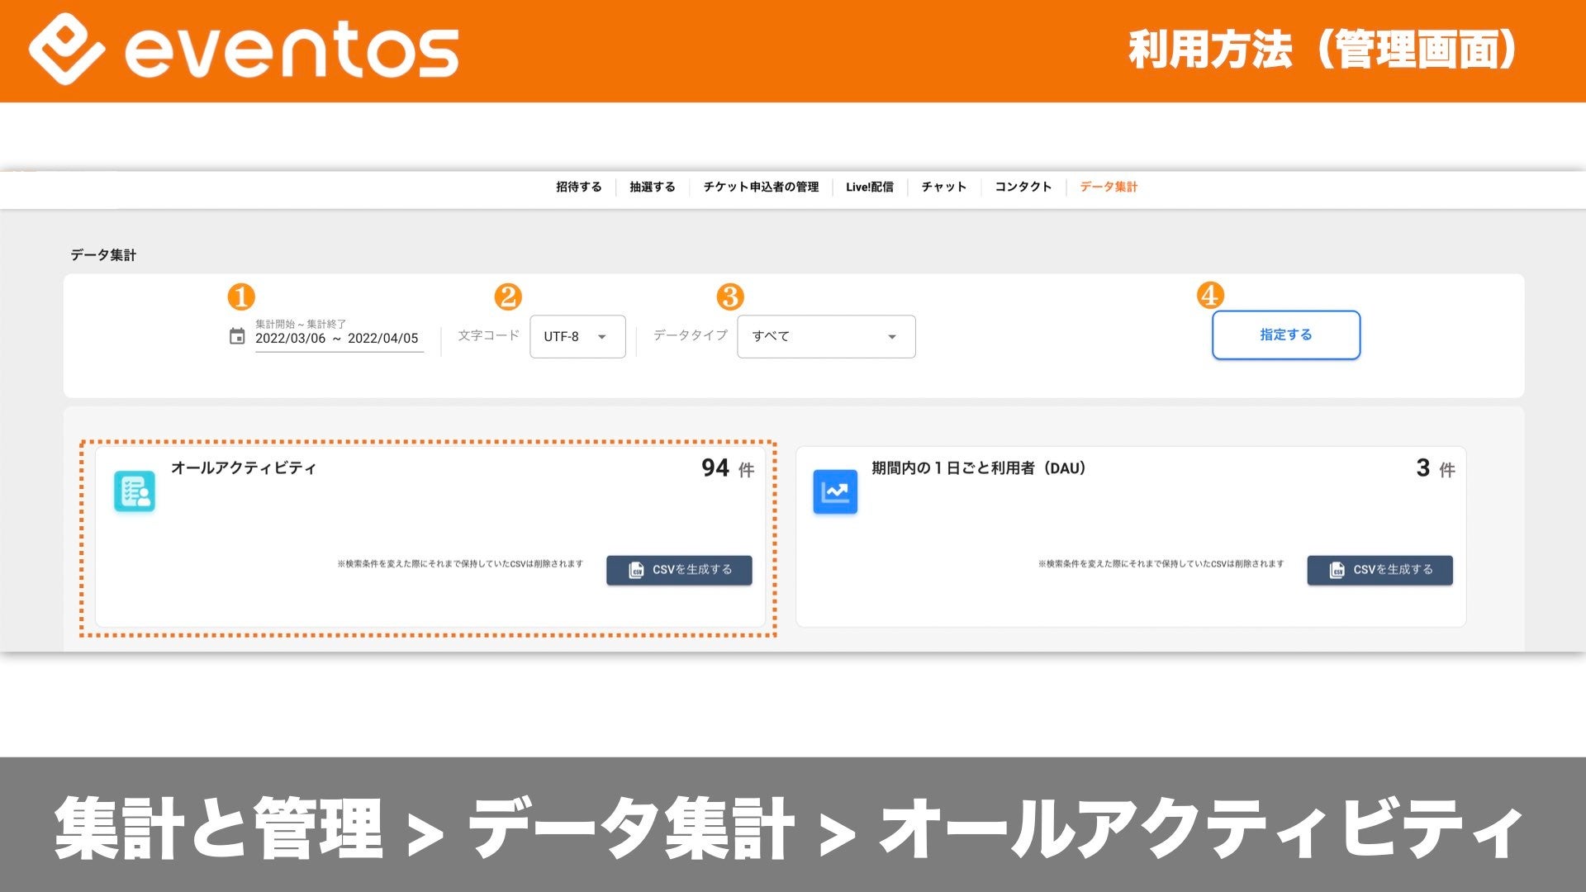Open the チケット申込者の管理 tab
This screenshot has height=892, width=1586.
pos(761,187)
